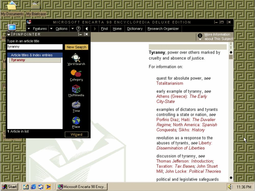
Task: Open Encarta help via question mark icon
Action: click(78, 28)
